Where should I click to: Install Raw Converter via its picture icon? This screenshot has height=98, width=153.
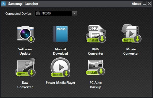point(25,67)
